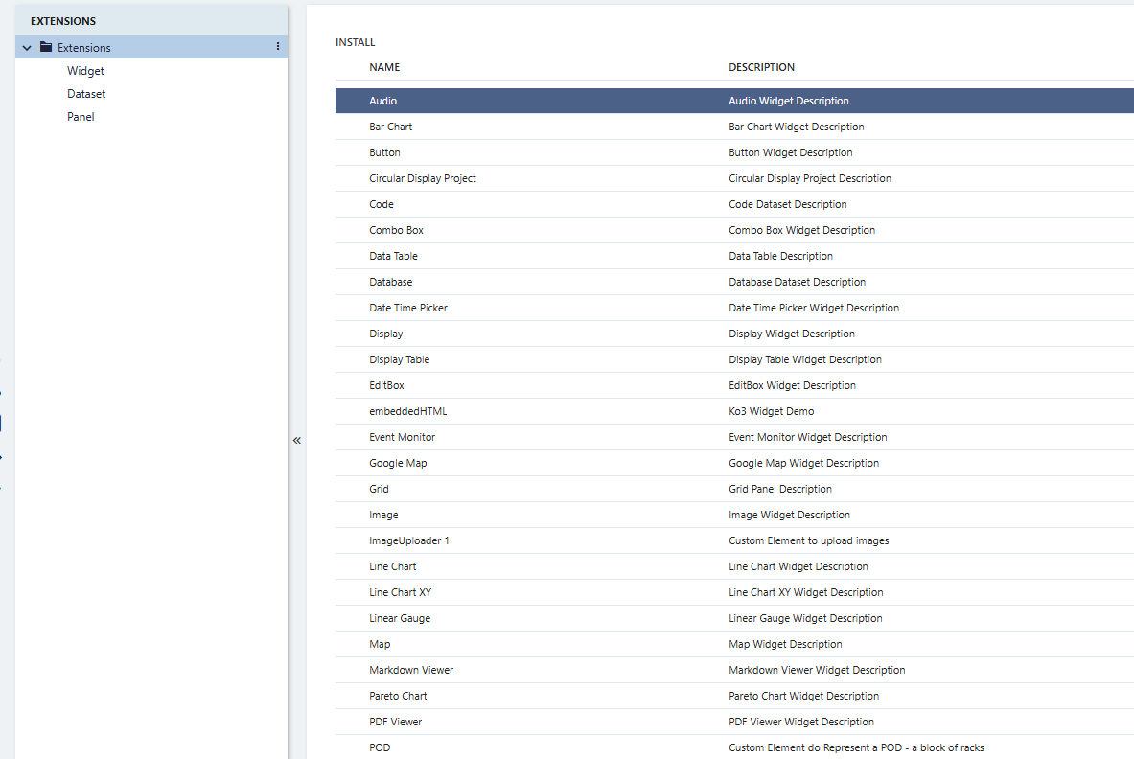Click the DESCRIPTION column header
The width and height of the screenshot is (1134, 759).
click(x=761, y=67)
